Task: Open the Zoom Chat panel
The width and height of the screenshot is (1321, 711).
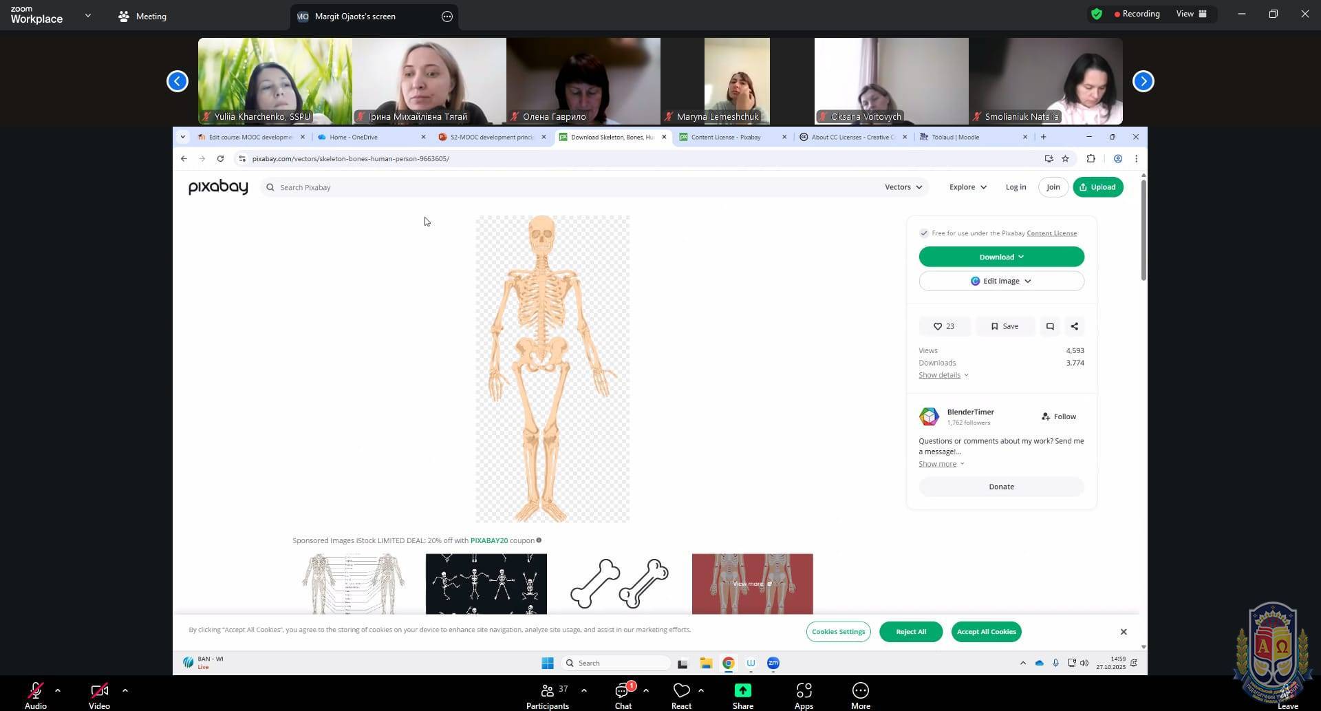Action: (623, 691)
